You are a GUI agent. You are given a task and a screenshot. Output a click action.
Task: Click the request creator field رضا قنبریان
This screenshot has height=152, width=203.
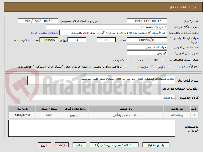(x=113, y=33)
